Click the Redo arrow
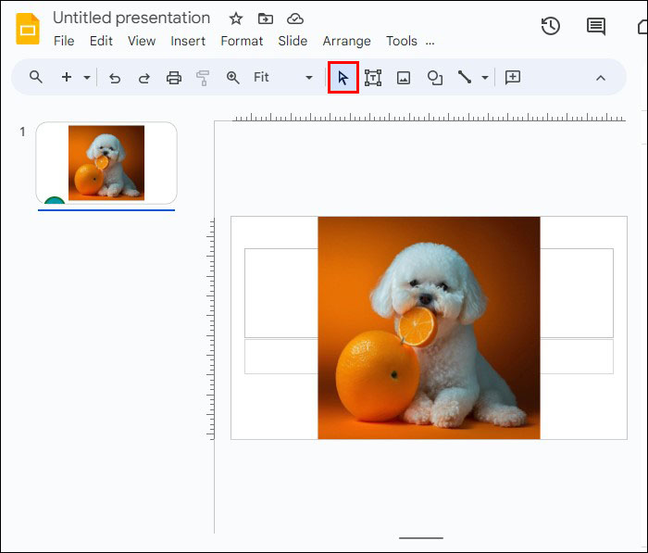 (x=144, y=78)
